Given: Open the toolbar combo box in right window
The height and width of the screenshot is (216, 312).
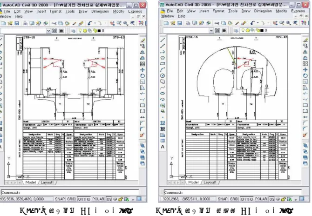Looking at the screenshot, I should [211, 31].
